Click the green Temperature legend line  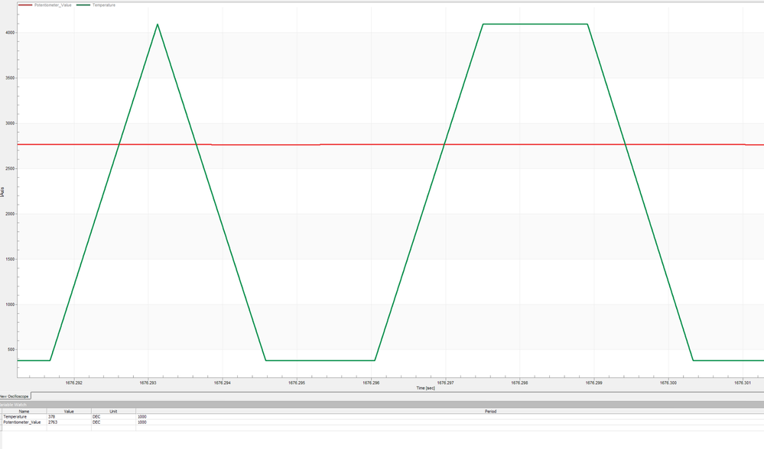click(x=83, y=5)
